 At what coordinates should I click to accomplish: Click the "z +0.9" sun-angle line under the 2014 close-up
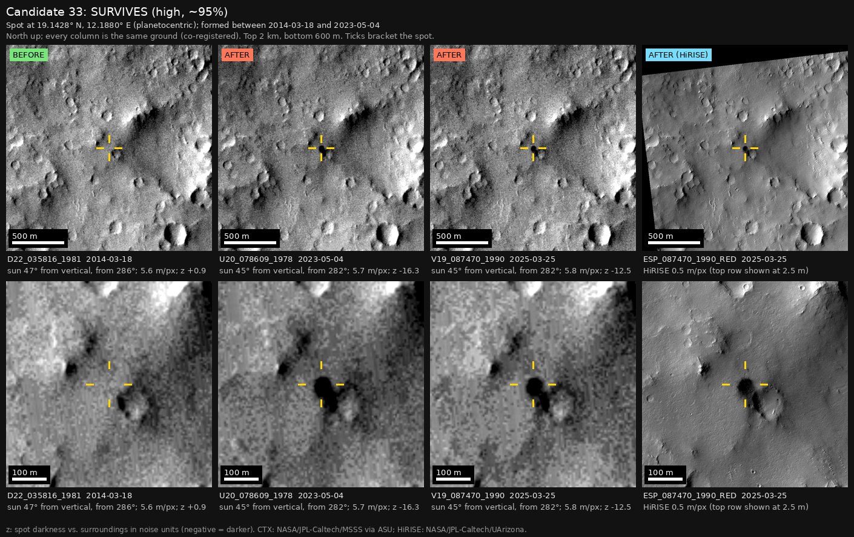pyautogui.click(x=107, y=507)
